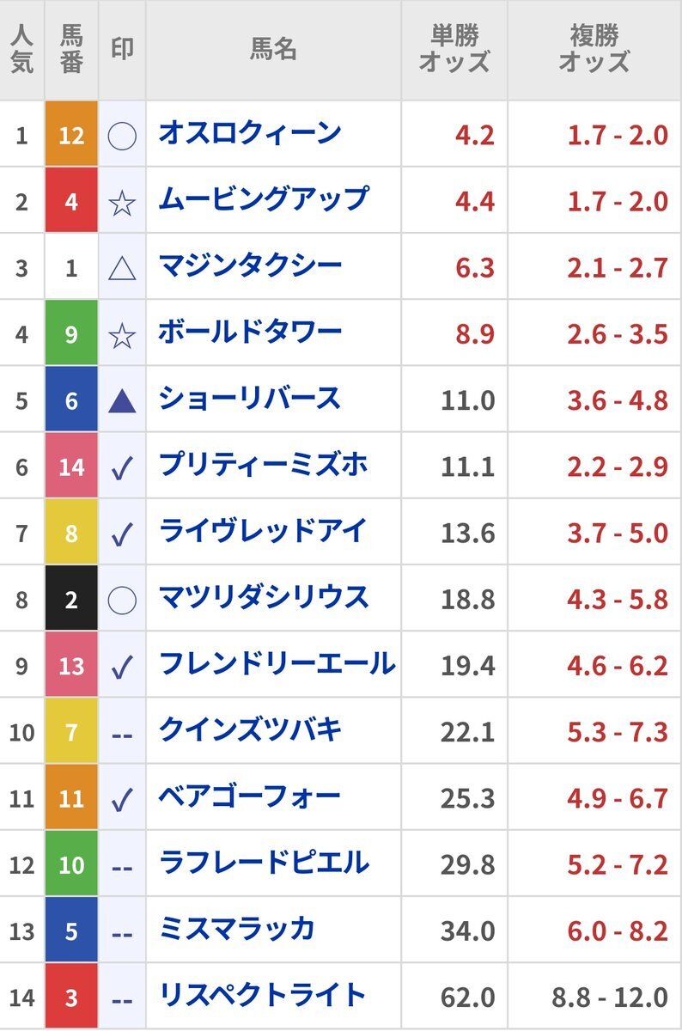The height and width of the screenshot is (1031, 682).
Task: Sort by 単勝オッズ column header
Action: point(454,49)
